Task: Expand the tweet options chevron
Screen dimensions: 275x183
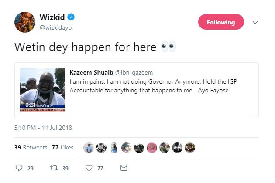Action: pos(255,23)
